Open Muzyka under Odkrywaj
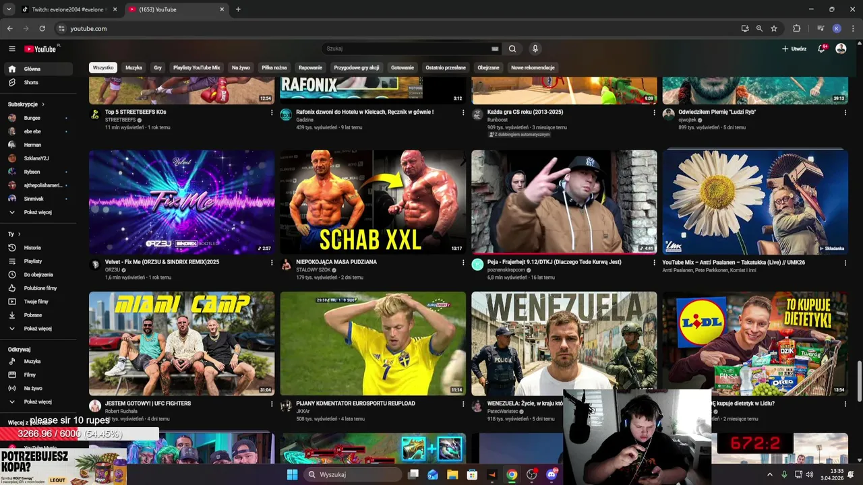 point(38,361)
